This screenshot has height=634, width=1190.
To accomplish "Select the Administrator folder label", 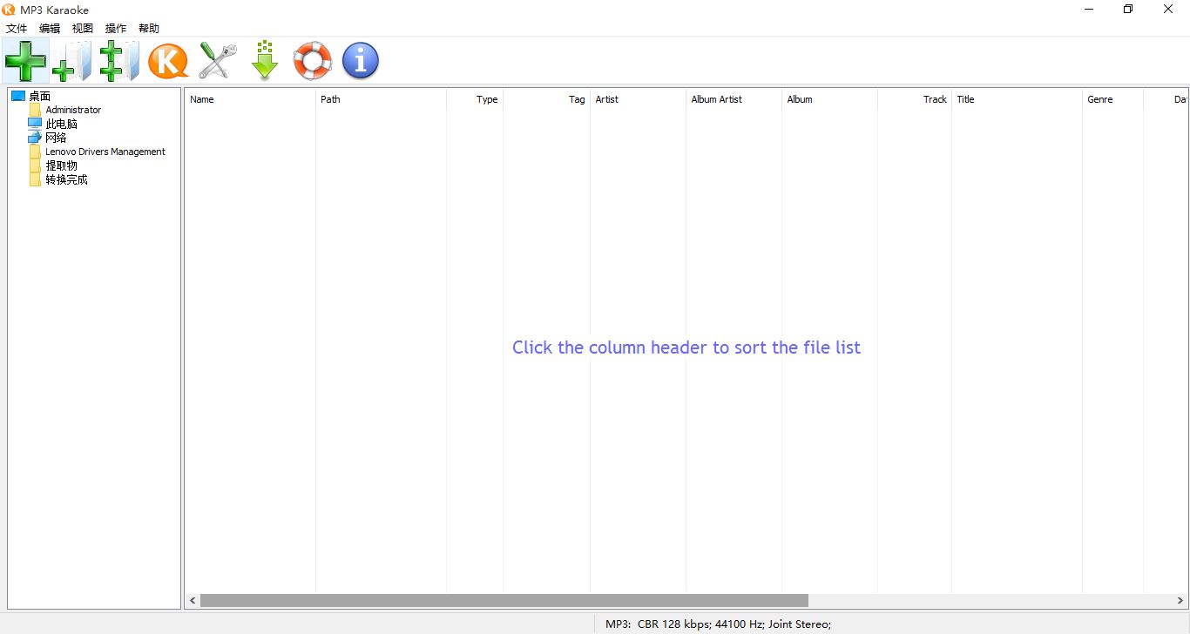I will 73,110.
